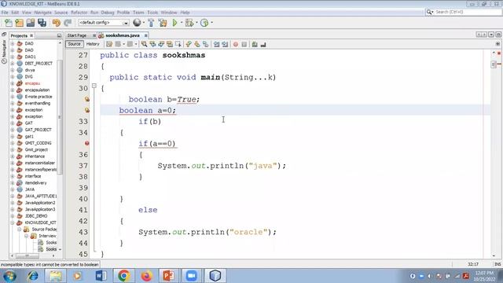Open the Run Project dropdown arrow
Image resolution: width=503 pixels, height=283 pixels.
point(182,23)
